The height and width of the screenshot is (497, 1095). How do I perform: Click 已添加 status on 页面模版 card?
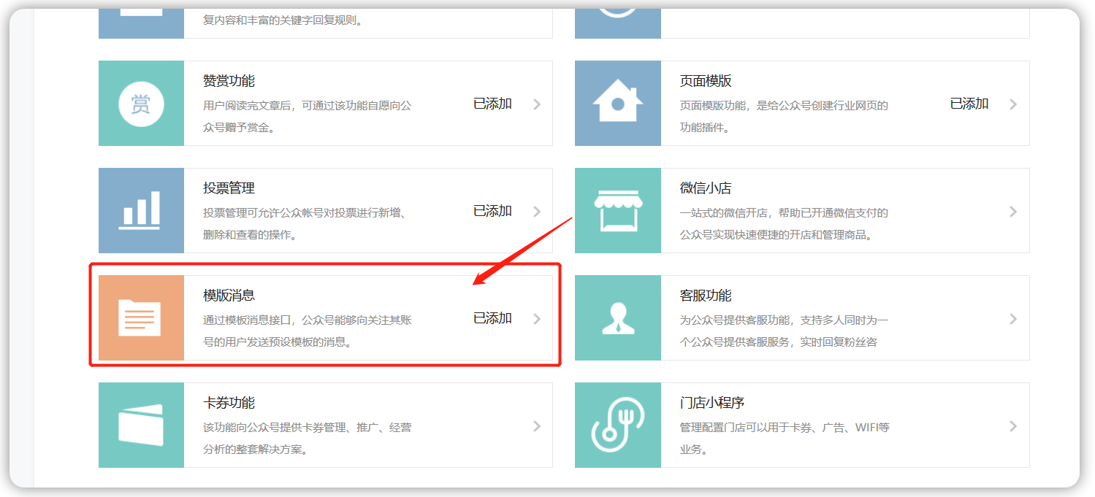point(969,104)
